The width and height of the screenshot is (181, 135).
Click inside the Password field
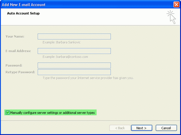(x=74, y=65)
